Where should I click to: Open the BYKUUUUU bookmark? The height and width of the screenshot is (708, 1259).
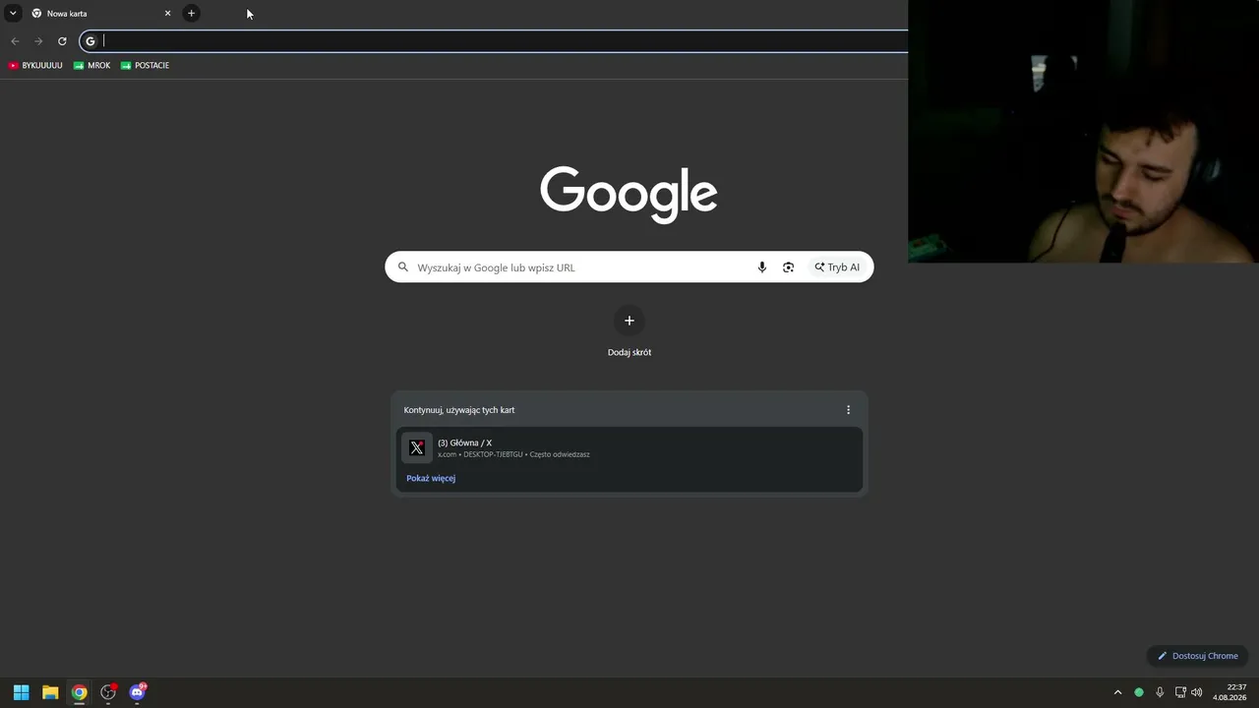tap(35, 66)
